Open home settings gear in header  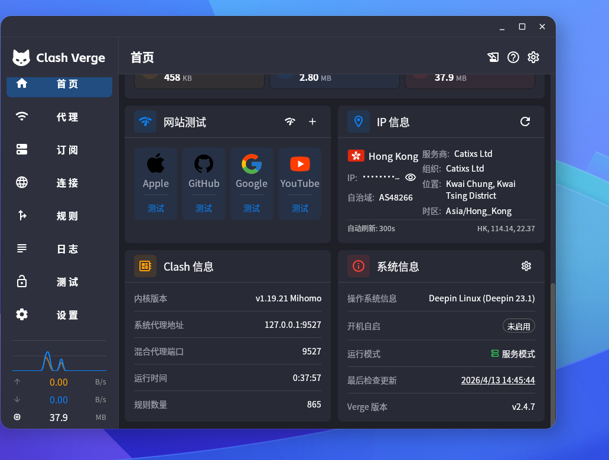(x=533, y=57)
